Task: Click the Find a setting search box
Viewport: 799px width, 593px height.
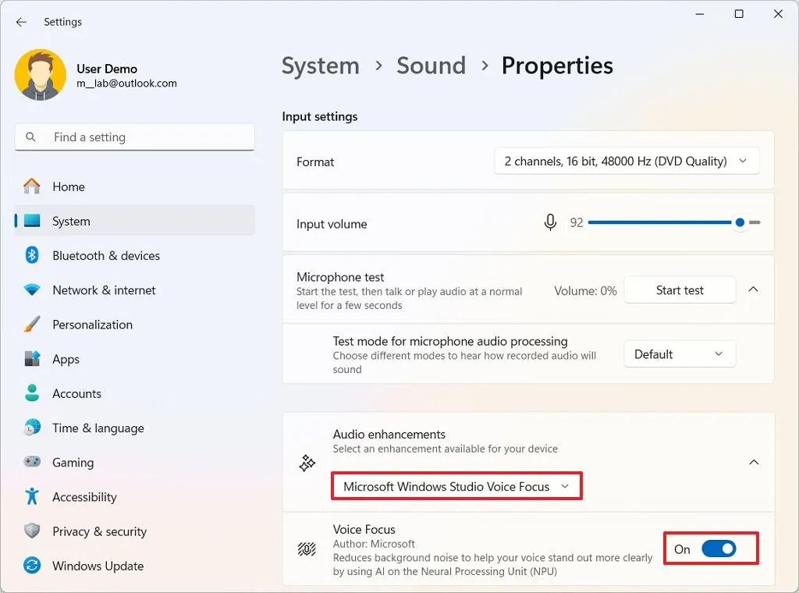Action: click(x=133, y=137)
